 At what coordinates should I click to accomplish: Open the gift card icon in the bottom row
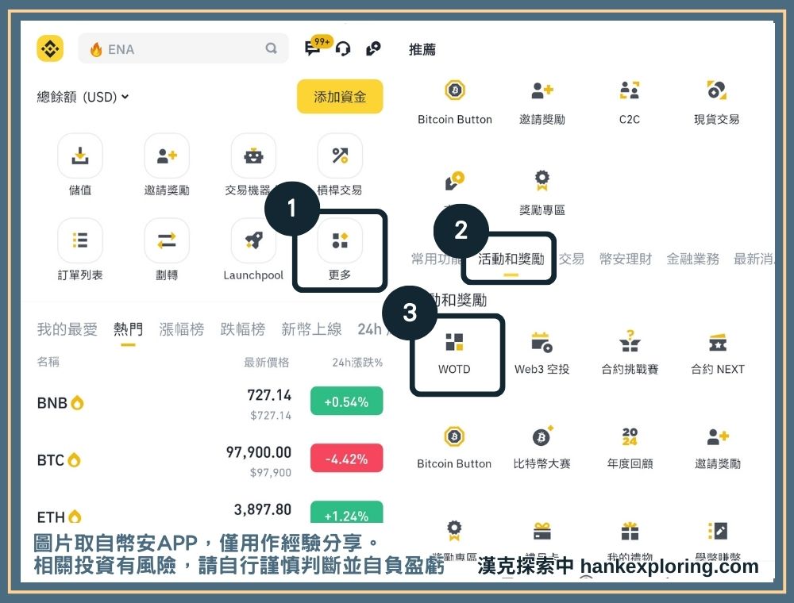[x=542, y=531]
